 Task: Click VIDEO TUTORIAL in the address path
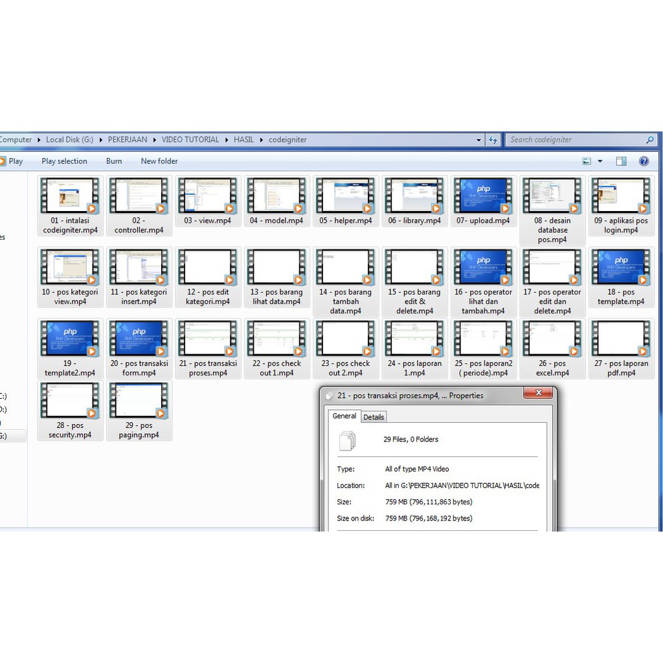190,140
